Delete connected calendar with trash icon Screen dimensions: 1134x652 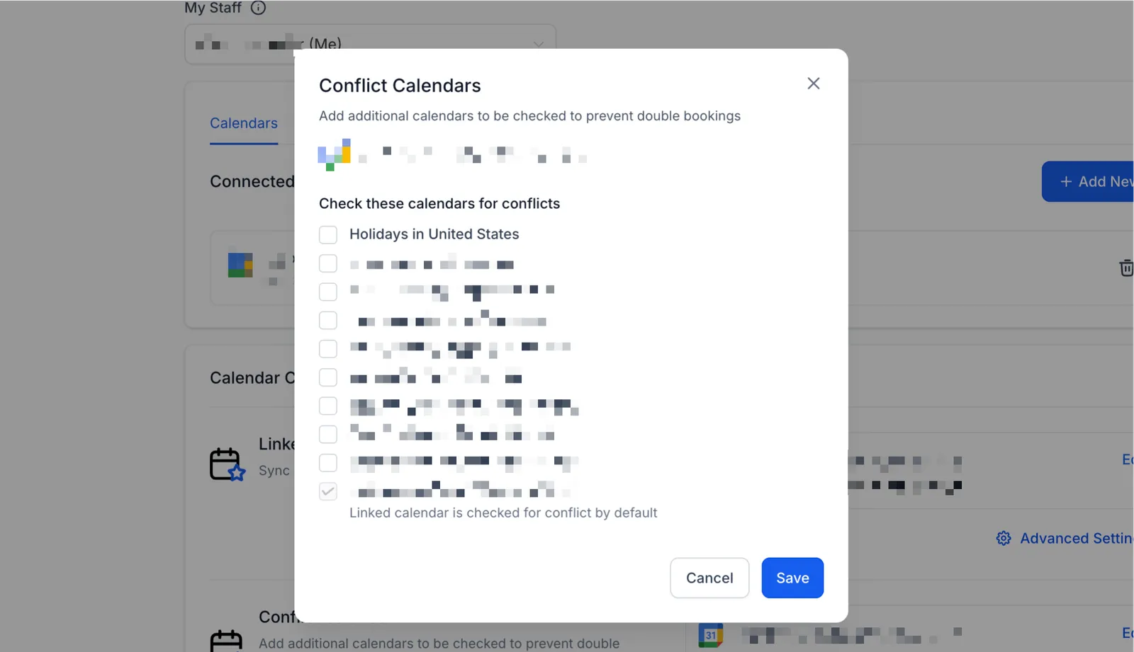(1125, 268)
